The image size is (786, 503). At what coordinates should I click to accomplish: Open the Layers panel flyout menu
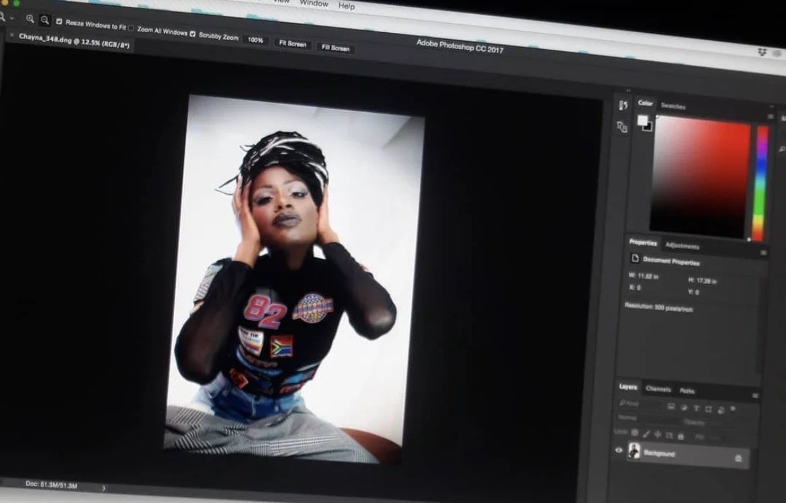tap(755, 396)
